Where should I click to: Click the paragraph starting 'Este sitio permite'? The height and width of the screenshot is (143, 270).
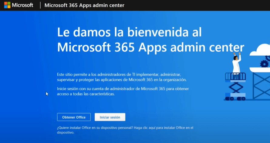coord(122,77)
